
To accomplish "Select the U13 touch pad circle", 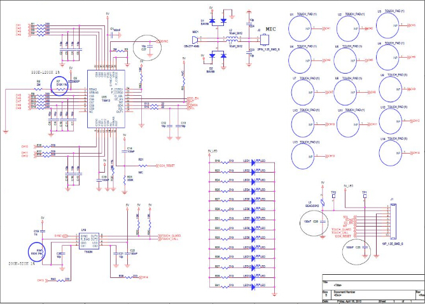I will 303,156.
